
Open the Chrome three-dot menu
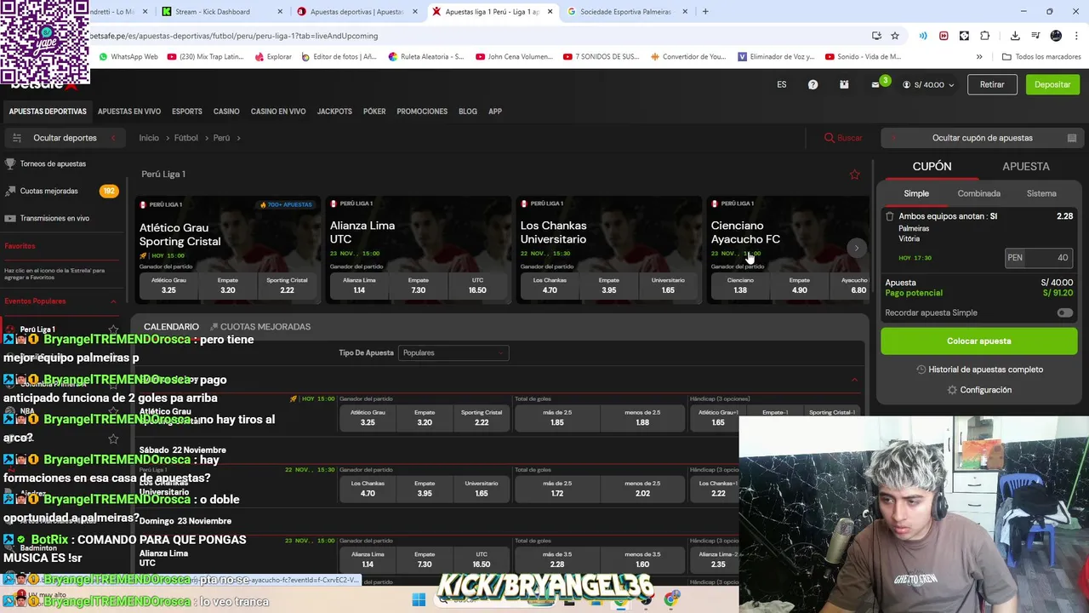pos(1075,36)
